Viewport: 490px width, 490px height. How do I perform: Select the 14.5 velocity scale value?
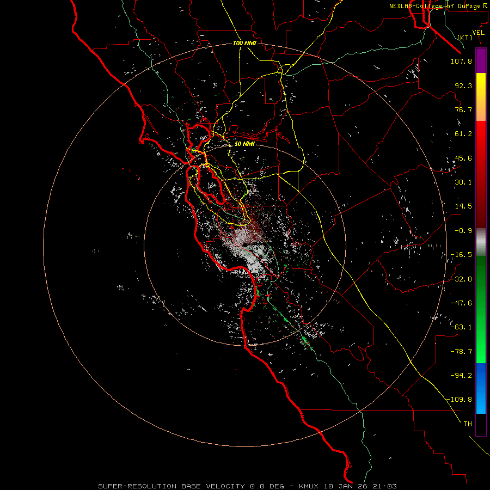pos(463,206)
